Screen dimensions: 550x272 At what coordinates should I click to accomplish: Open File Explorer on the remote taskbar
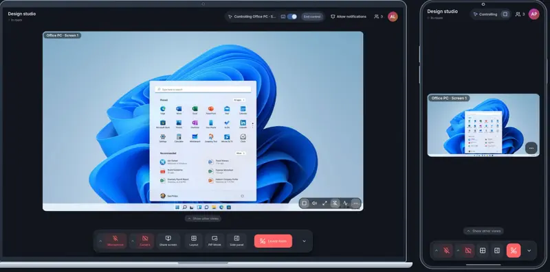214,208
